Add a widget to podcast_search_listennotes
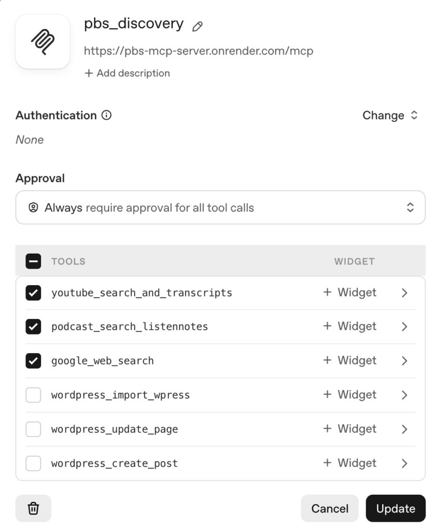Screen dimensions: 436x531 pyautogui.click(x=349, y=327)
